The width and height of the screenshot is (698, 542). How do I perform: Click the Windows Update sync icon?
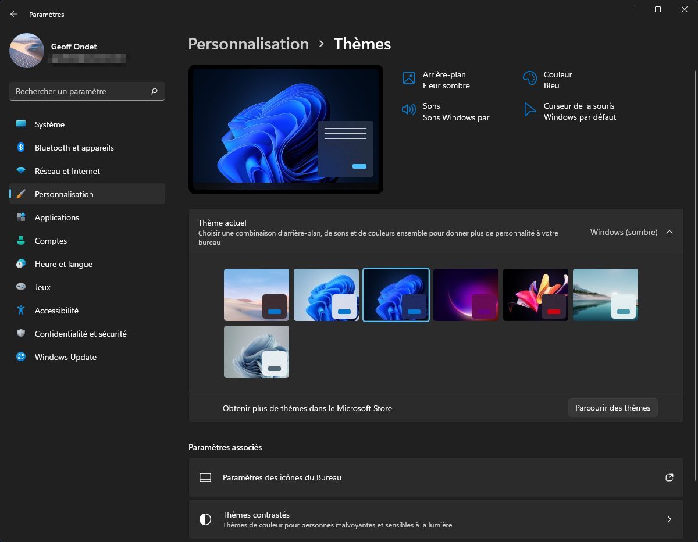[21, 357]
